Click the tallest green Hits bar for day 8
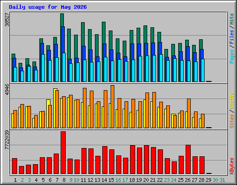237x185 pixels. point(62,20)
